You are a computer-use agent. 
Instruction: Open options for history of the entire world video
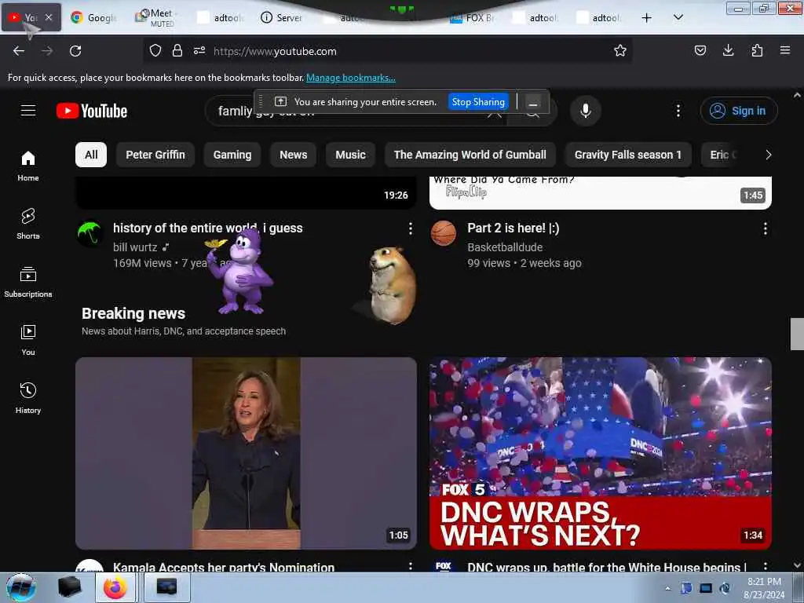coord(410,228)
